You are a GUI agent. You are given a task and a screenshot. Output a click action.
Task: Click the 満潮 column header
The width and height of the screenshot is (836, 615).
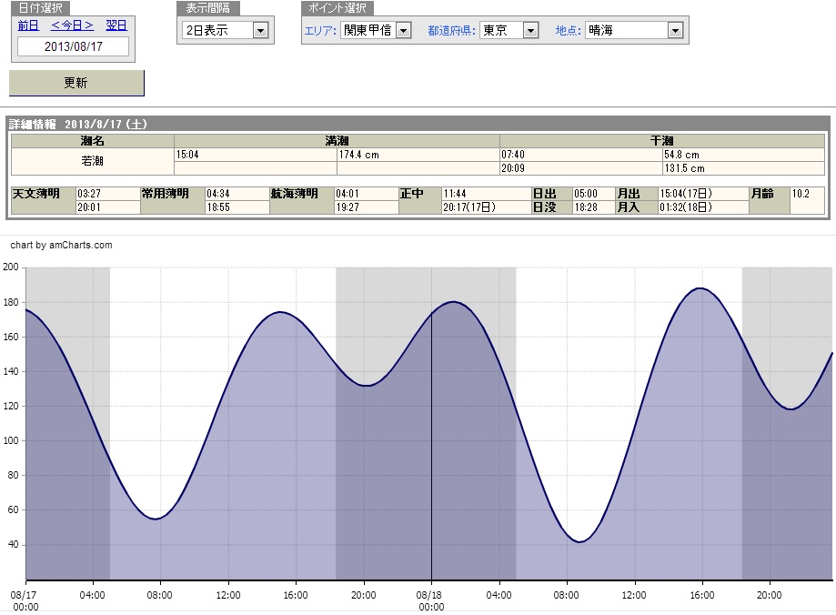337,141
